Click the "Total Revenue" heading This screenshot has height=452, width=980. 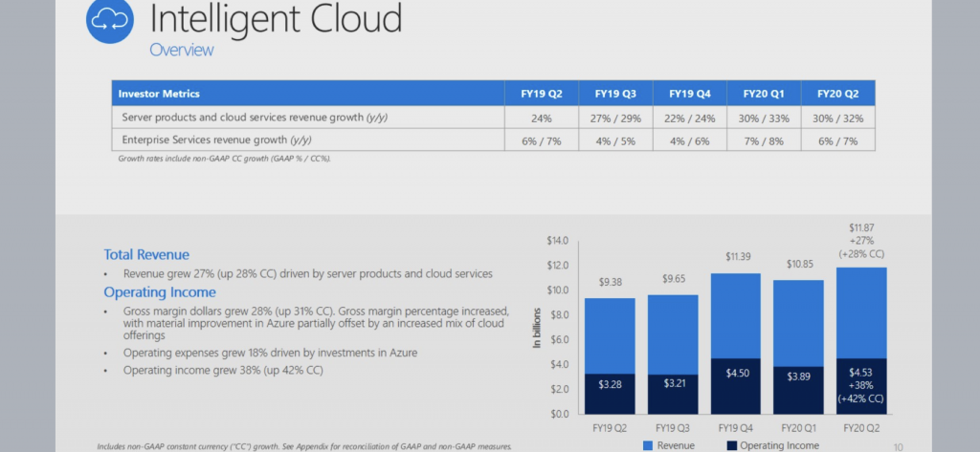point(146,255)
